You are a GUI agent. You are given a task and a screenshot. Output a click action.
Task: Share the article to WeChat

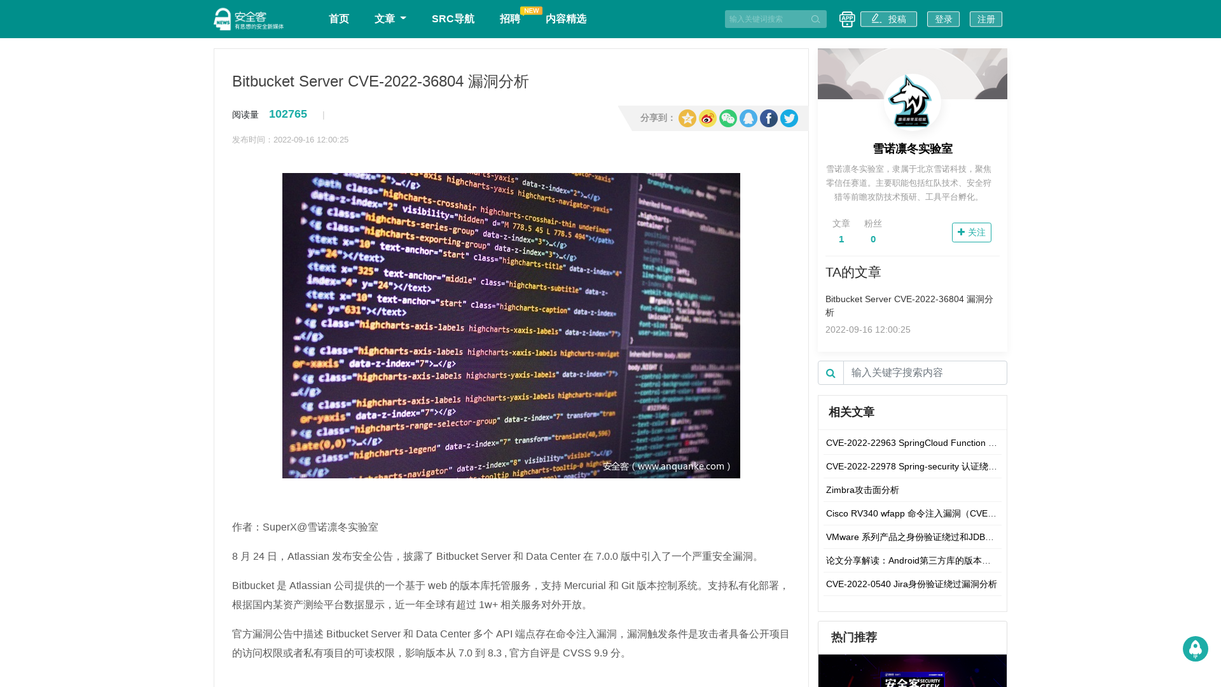[x=728, y=118]
